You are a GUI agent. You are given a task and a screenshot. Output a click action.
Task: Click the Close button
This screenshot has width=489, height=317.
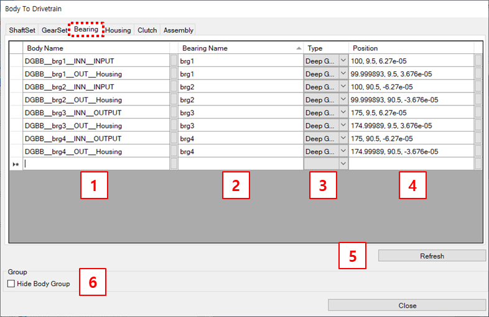[407, 305]
